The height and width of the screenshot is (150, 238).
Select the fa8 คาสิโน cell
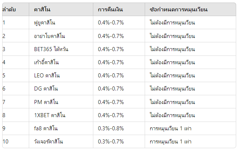61,128
